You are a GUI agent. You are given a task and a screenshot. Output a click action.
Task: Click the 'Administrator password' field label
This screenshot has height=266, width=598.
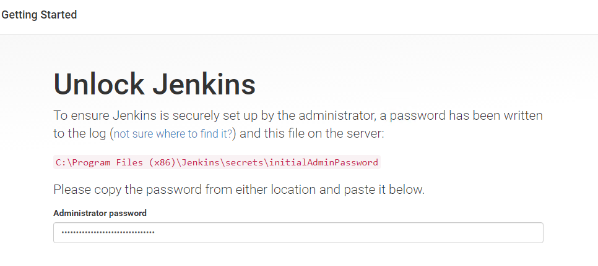click(100, 213)
